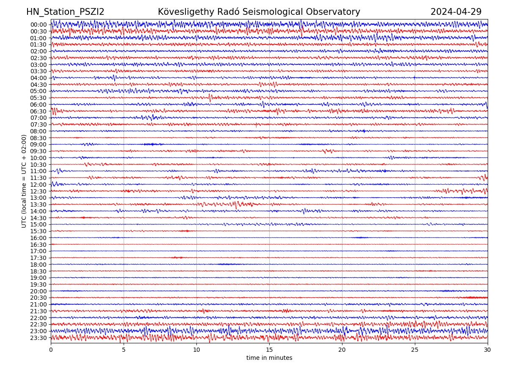Viewport: 508px width, 381px height.
Task: Select the 23:30 trace row label
Action: coord(39,338)
